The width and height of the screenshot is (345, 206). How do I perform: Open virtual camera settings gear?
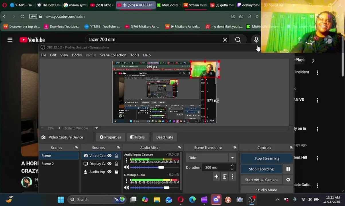point(288,180)
